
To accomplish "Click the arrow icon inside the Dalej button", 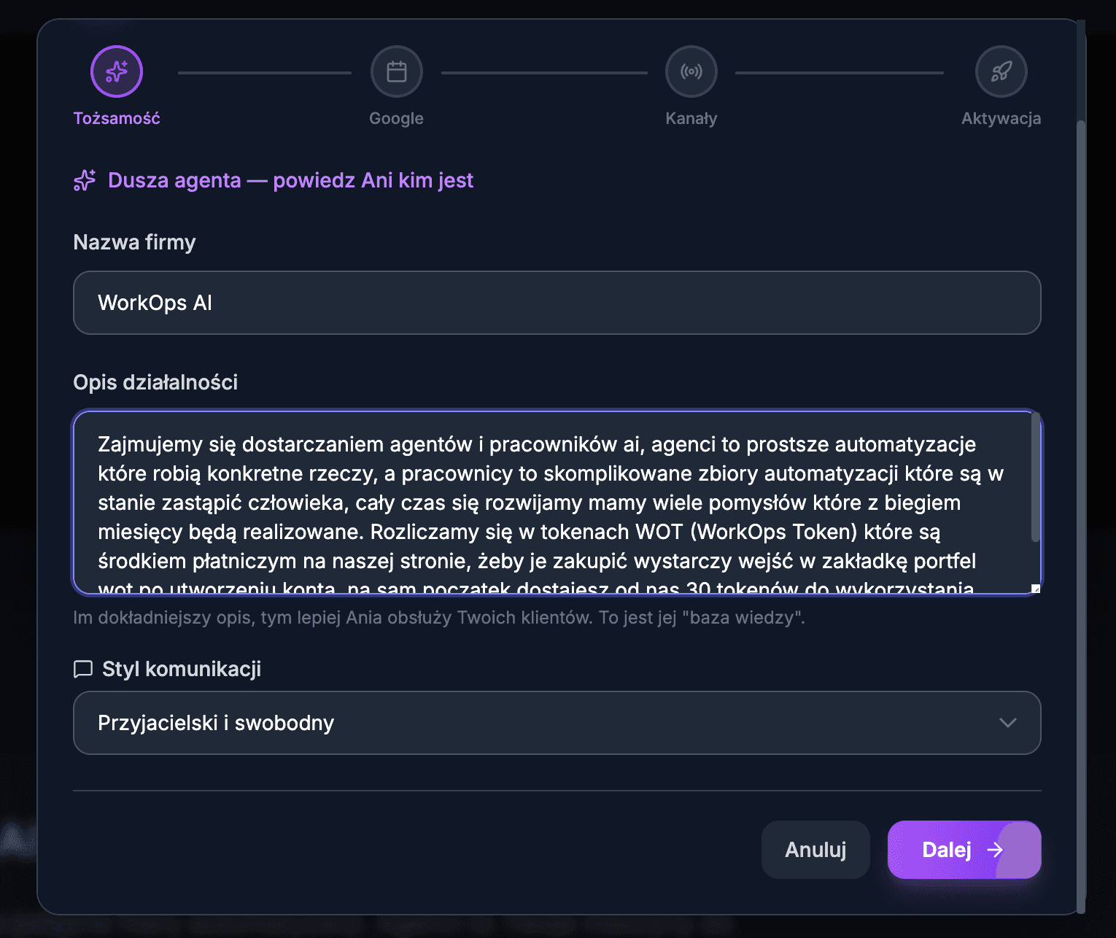I will tap(996, 850).
